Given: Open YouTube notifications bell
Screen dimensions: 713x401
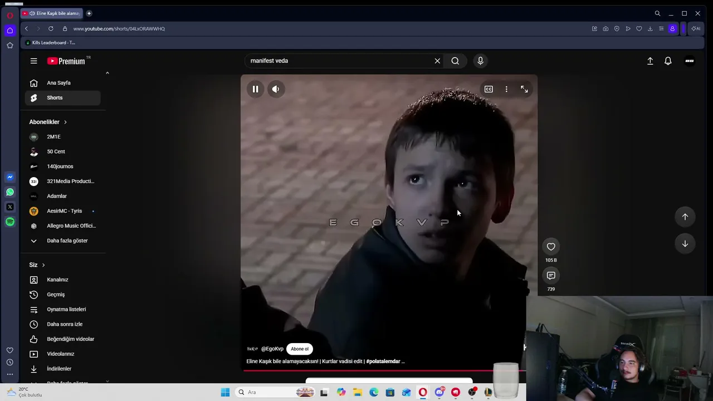Looking at the screenshot, I should (x=668, y=61).
